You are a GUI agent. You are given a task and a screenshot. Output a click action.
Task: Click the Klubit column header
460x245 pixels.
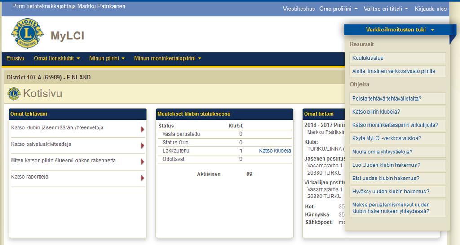pyautogui.click(x=235, y=126)
